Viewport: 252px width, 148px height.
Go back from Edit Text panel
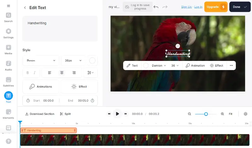click(x=25, y=8)
